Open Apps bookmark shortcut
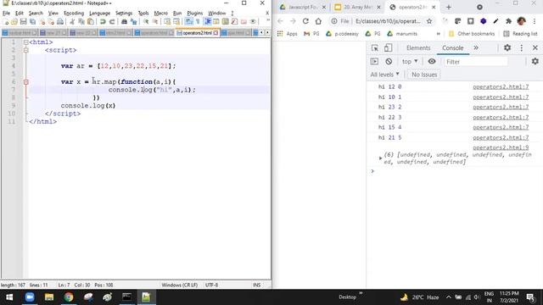Image resolution: width=543 pixels, height=305 pixels. [x=288, y=34]
